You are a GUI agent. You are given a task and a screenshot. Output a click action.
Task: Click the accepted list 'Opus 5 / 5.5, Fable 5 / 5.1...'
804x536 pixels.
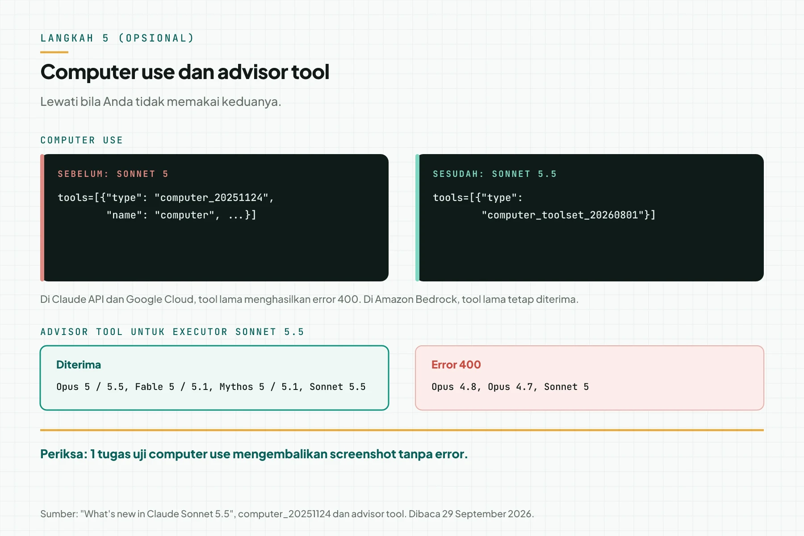click(211, 387)
